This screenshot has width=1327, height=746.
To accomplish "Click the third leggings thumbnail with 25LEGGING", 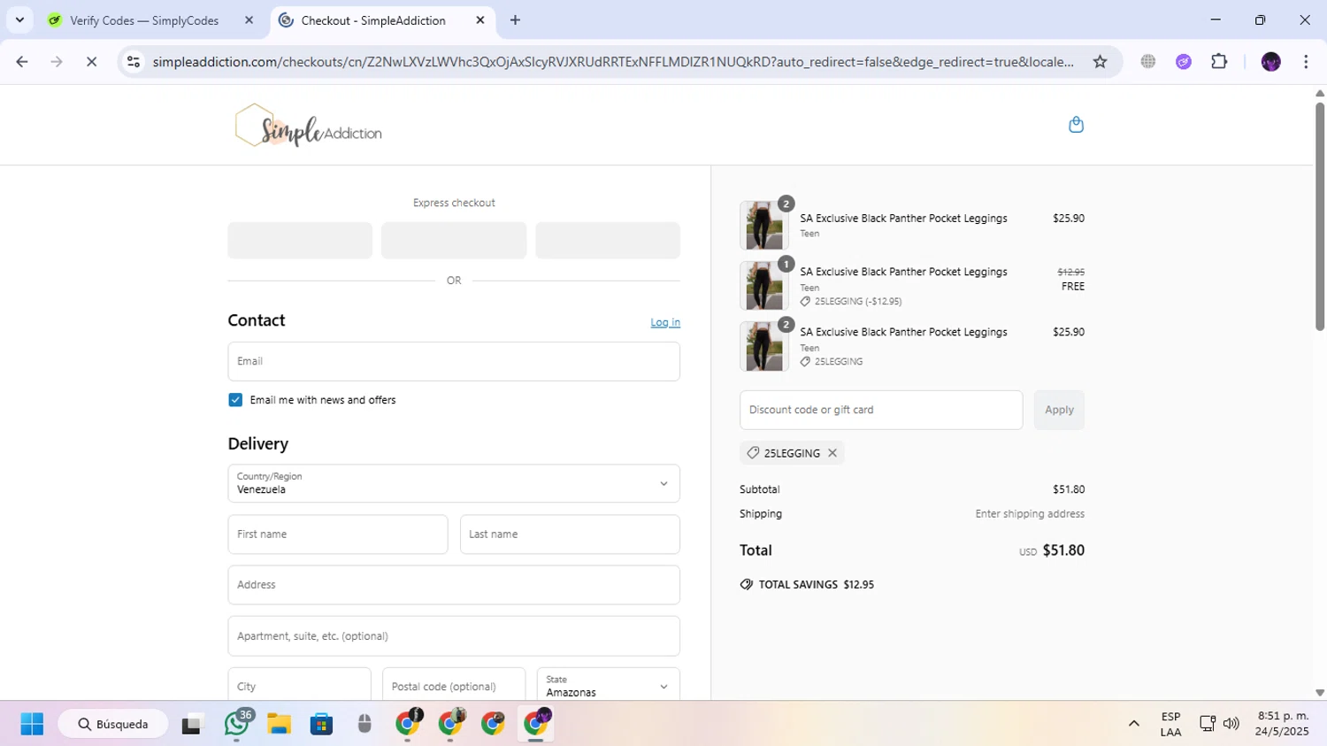I will tap(763, 346).
